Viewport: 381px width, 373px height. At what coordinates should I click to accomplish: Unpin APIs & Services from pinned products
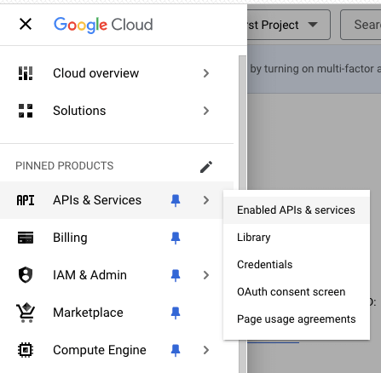click(x=176, y=200)
